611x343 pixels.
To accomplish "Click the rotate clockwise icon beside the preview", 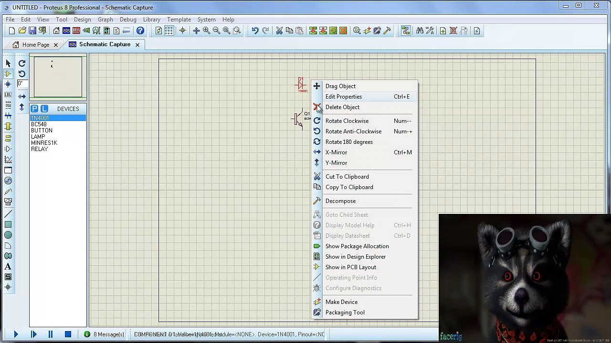I will coord(22,63).
